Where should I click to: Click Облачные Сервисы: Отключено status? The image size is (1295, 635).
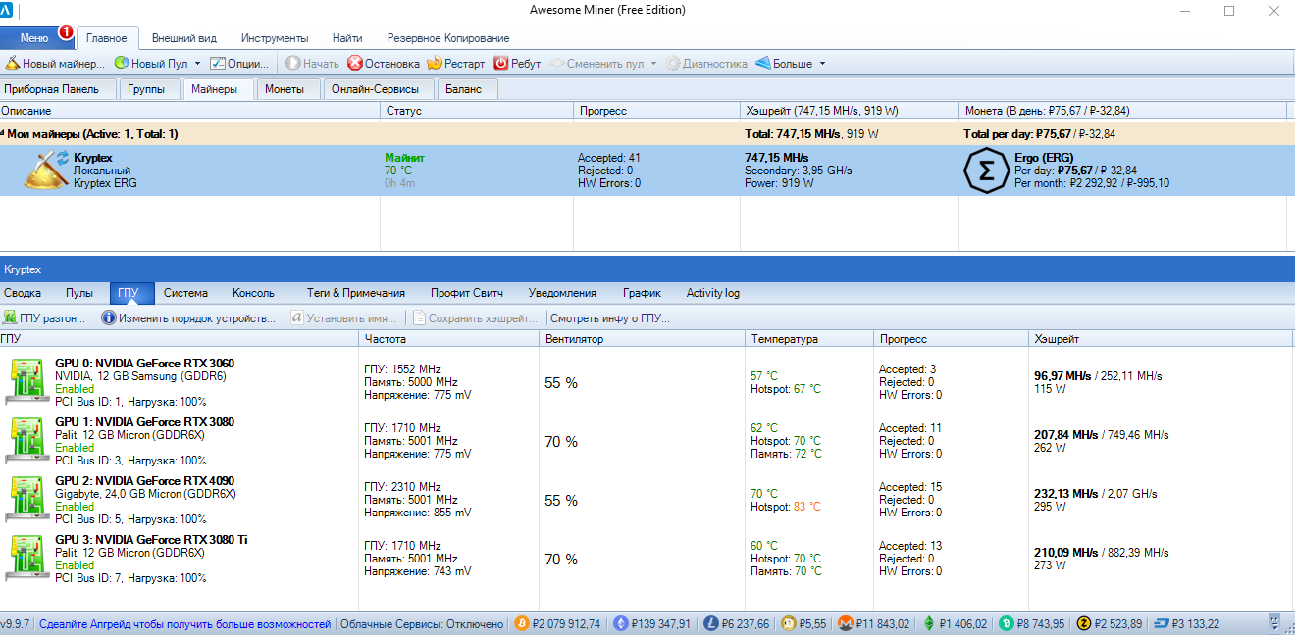tap(422, 623)
